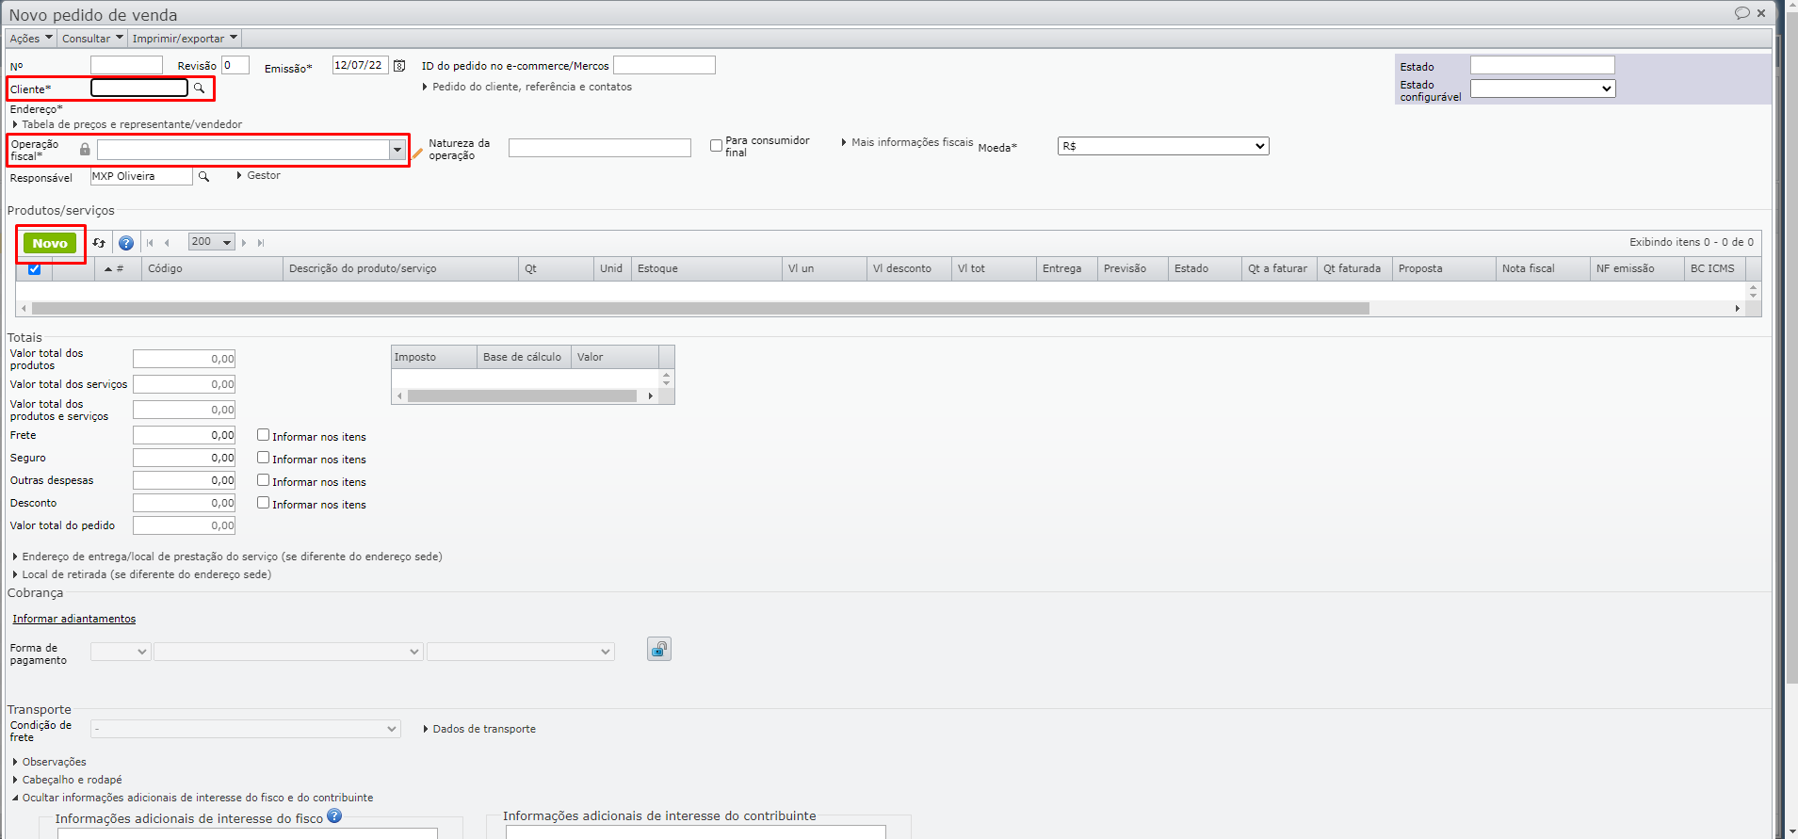Screen dimensions: 1798x839
Task: Click the Natureza da operação field
Action: point(600,148)
